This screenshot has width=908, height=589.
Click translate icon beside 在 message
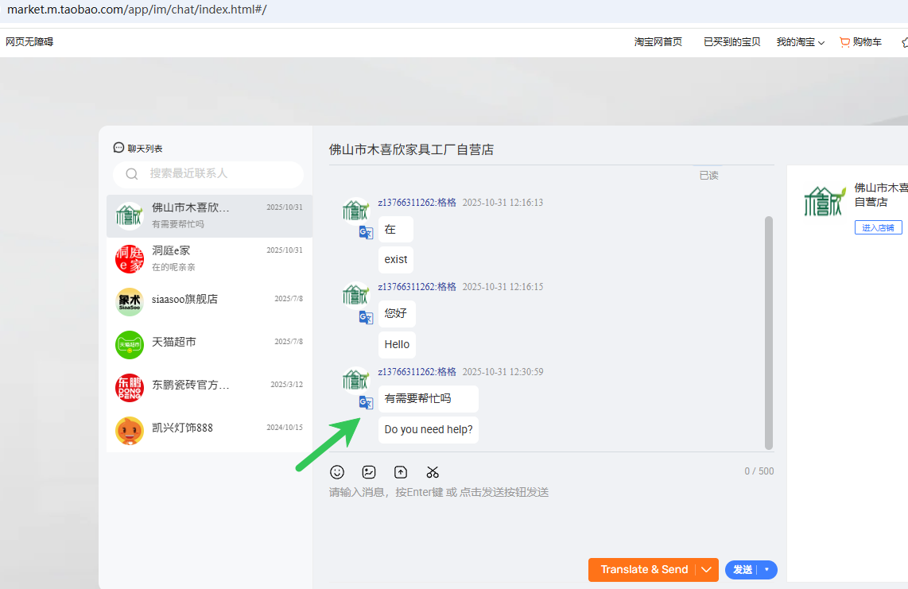click(366, 233)
